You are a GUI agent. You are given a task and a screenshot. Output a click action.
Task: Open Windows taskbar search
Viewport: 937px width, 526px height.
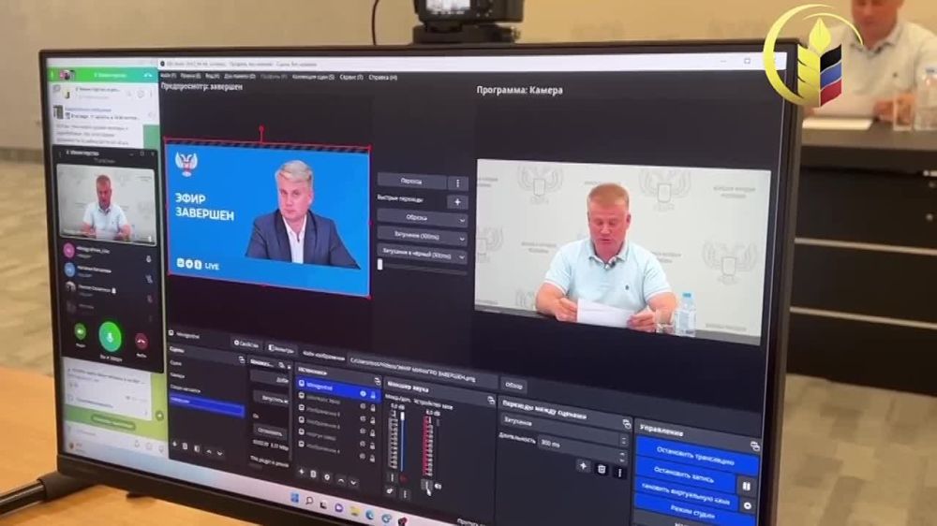pos(309,501)
